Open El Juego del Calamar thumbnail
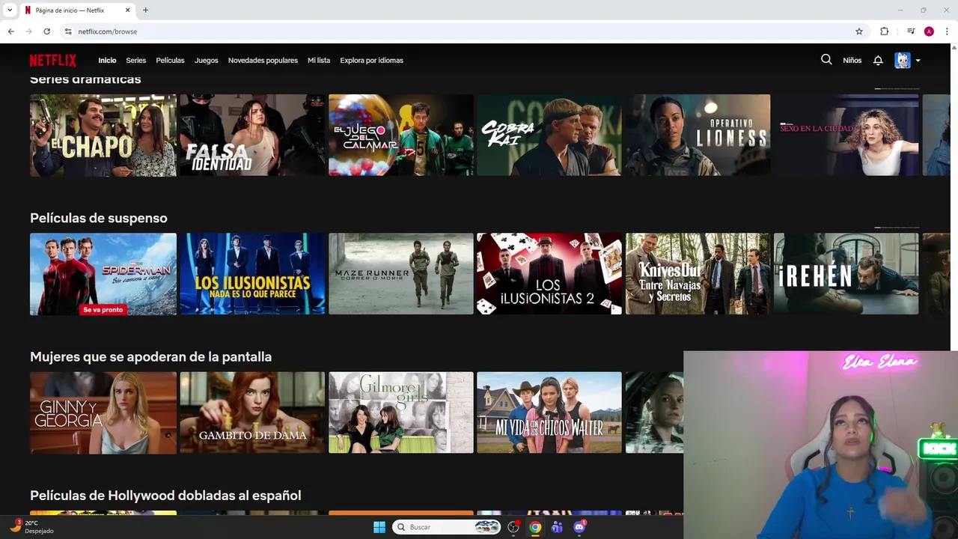This screenshot has height=539, width=958. (401, 135)
